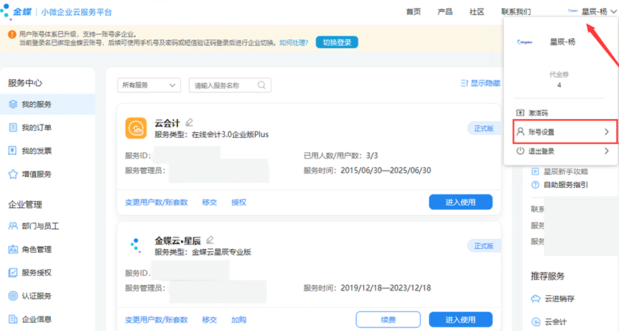Click the 切换登录 button
The height and width of the screenshot is (331, 619).
coord(337,42)
